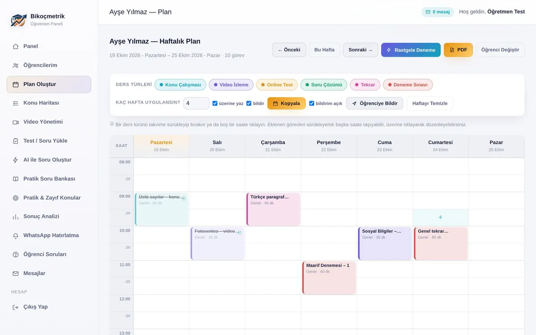Go to Pratik Soru Bankası menu item
Viewport: 536px width, 335px height.
click(x=49, y=179)
